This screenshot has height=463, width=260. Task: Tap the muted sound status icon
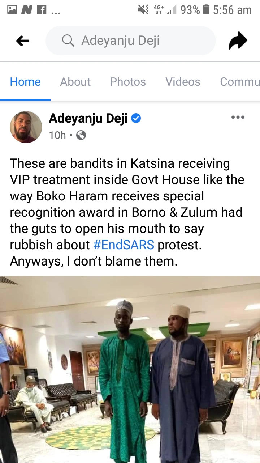click(x=143, y=10)
